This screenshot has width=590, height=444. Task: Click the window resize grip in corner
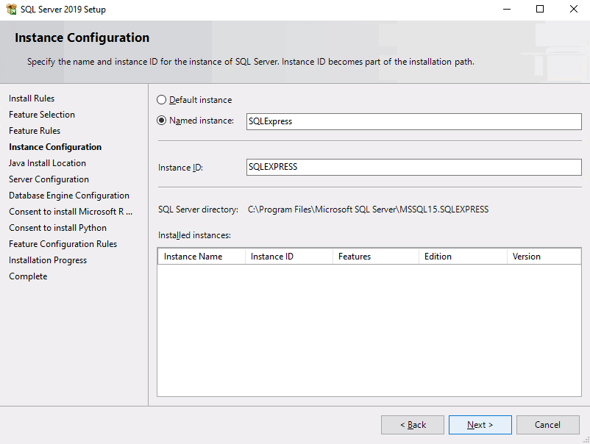coord(586,440)
